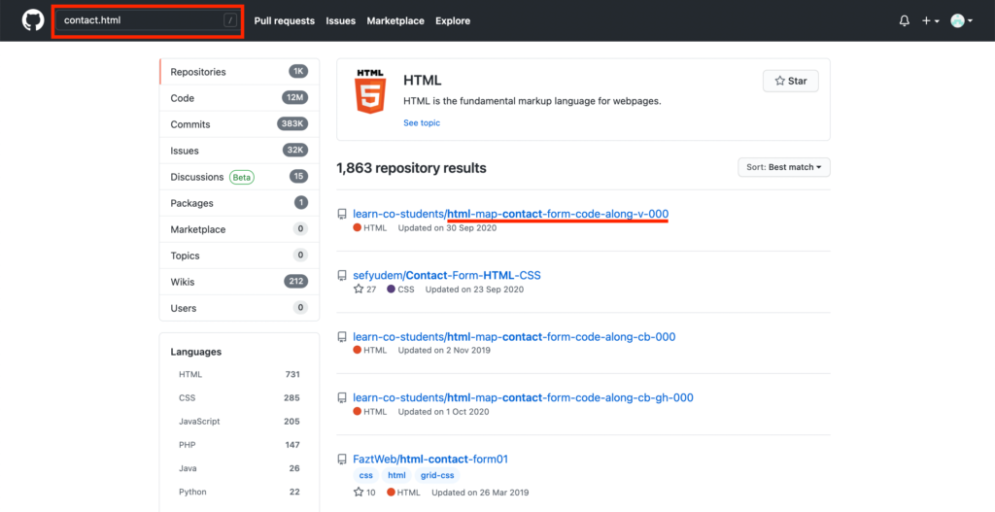
Task: Open Marketplace in top navigation
Action: (x=395, y=21)
